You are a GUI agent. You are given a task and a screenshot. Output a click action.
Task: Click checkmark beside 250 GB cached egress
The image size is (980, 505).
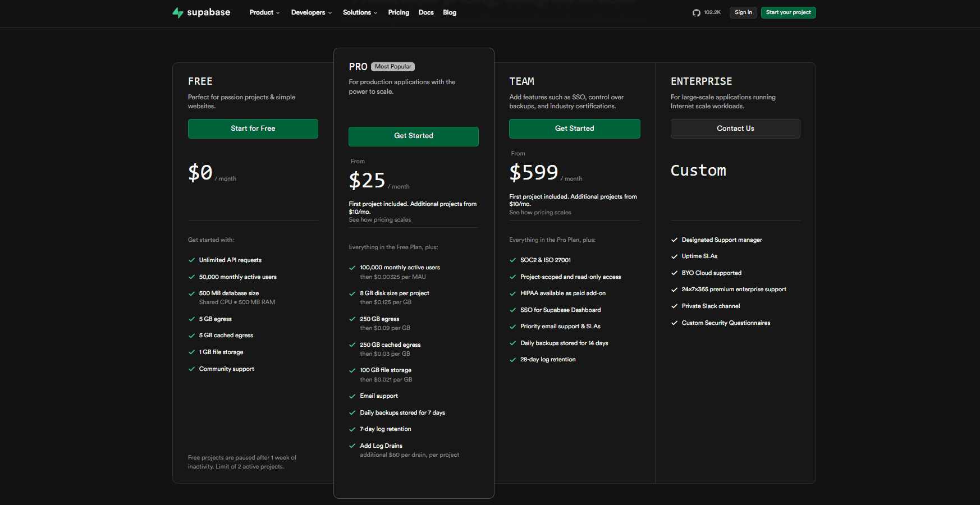tap(352, 345)
